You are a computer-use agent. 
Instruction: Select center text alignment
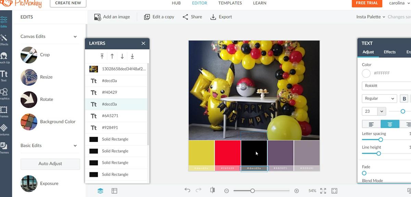click(x=390, y=124)
